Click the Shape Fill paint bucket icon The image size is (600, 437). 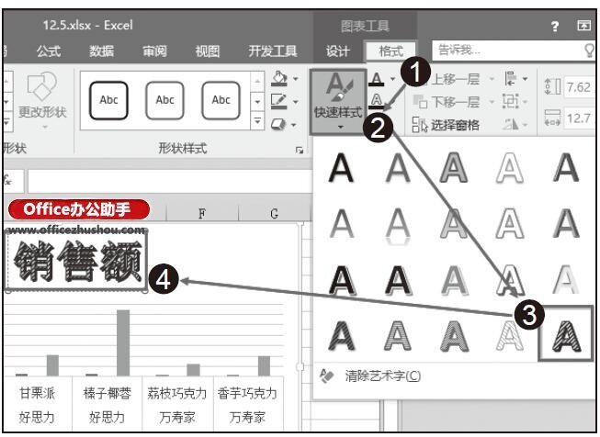pos(279,79)
